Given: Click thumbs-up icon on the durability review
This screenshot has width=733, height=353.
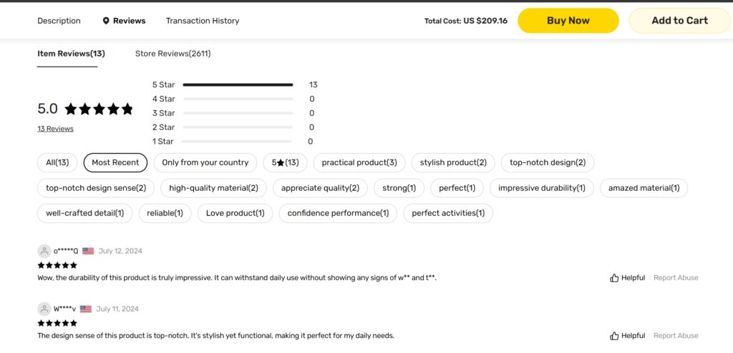Looking at the screenshot, I should [x=614, y=278].
